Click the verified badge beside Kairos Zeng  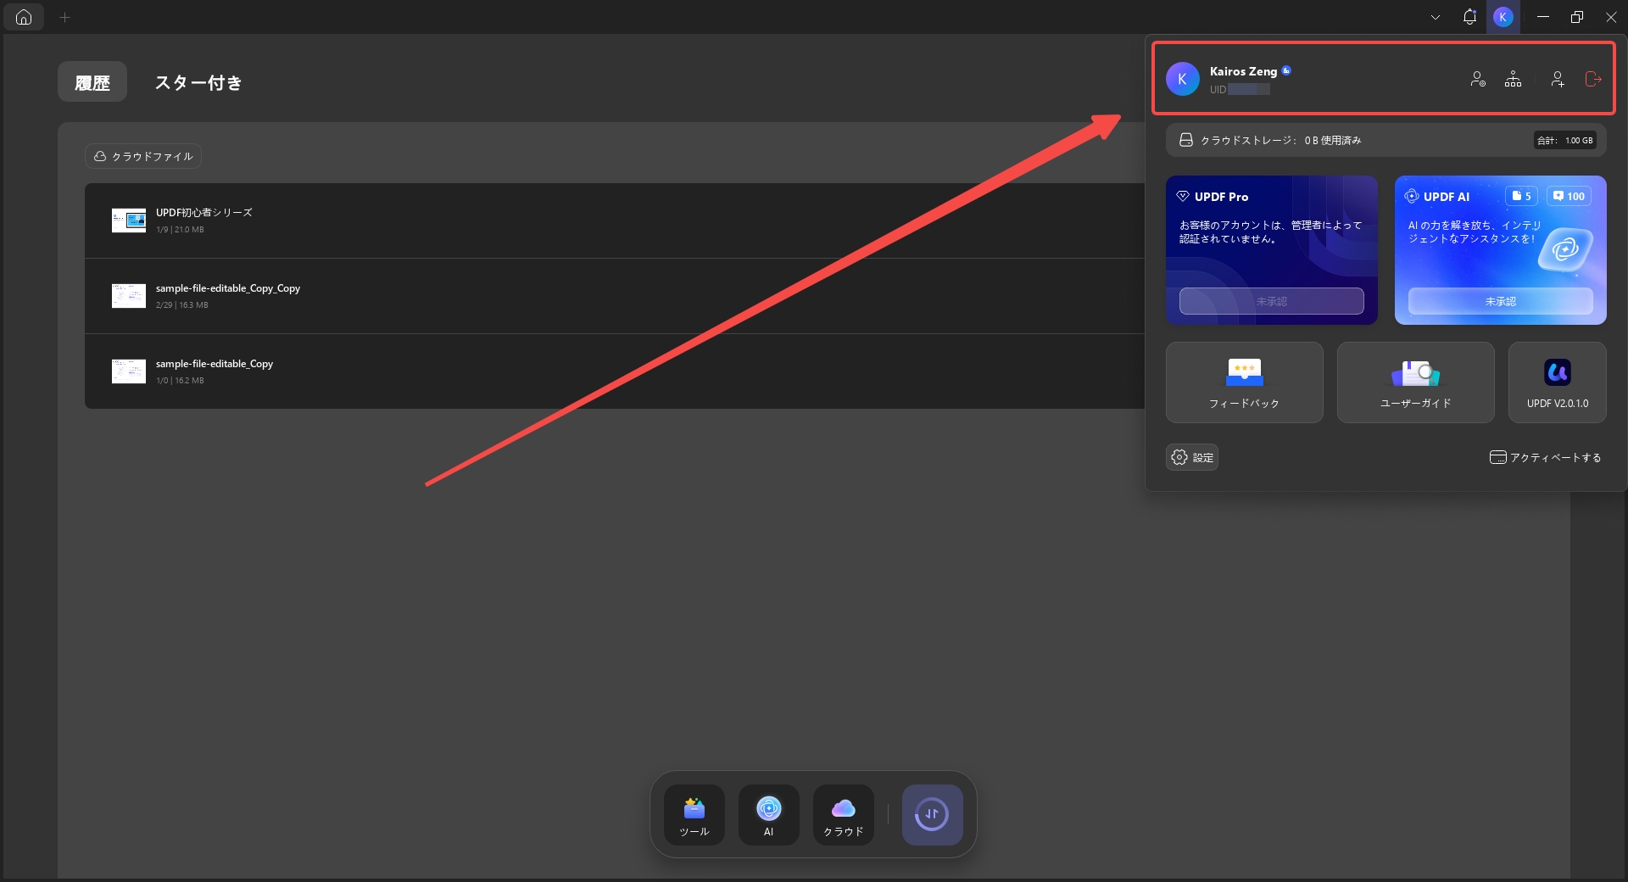coord(1286,70)
